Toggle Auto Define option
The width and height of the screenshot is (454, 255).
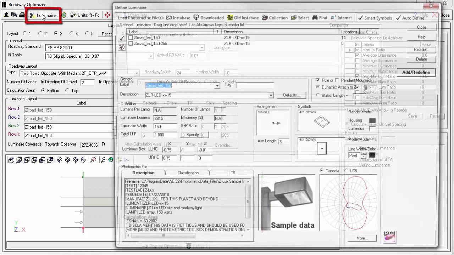click(x=410, y=18)
